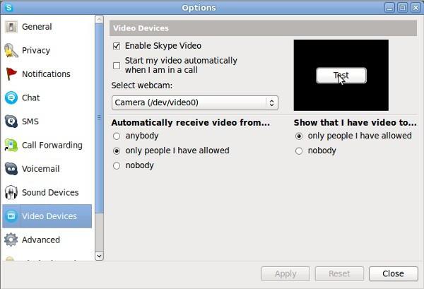The height and width of the screenshot is (289, 424).
Task: Click the Apply button
Action: 285,273
